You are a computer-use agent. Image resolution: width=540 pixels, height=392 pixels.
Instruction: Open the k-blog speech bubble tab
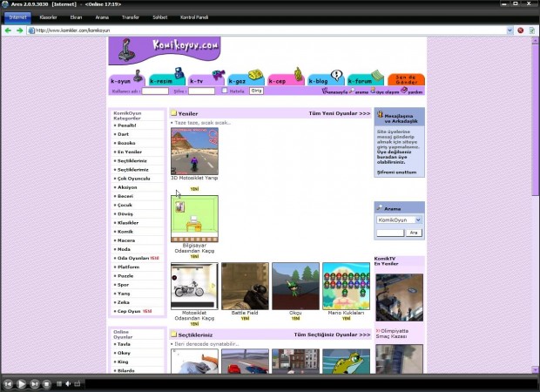point(326,78)
